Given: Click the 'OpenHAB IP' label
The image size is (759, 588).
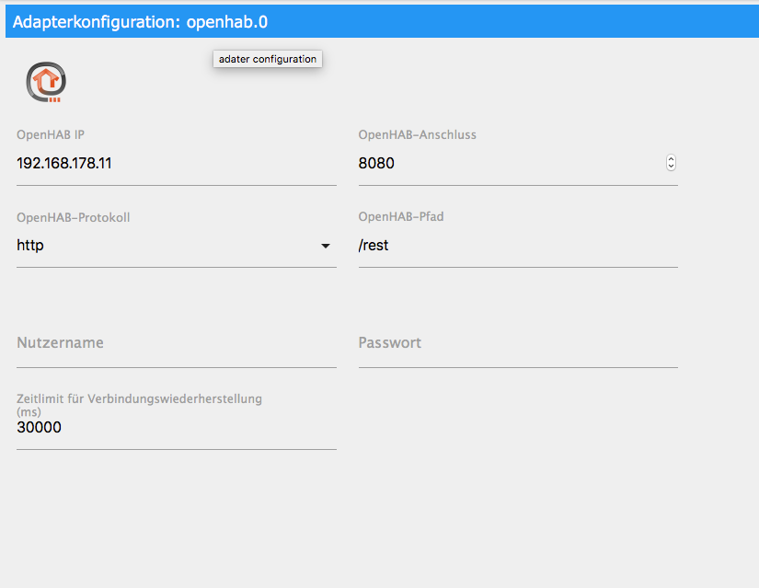Looking at the screenshot, I should [x=51, y=134].
